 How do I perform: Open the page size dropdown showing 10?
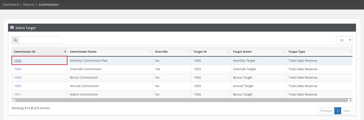(x=344, y=40)
